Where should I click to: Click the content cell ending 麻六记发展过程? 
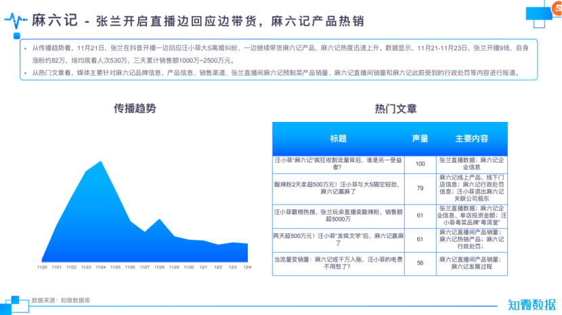[x=472, y=263]
